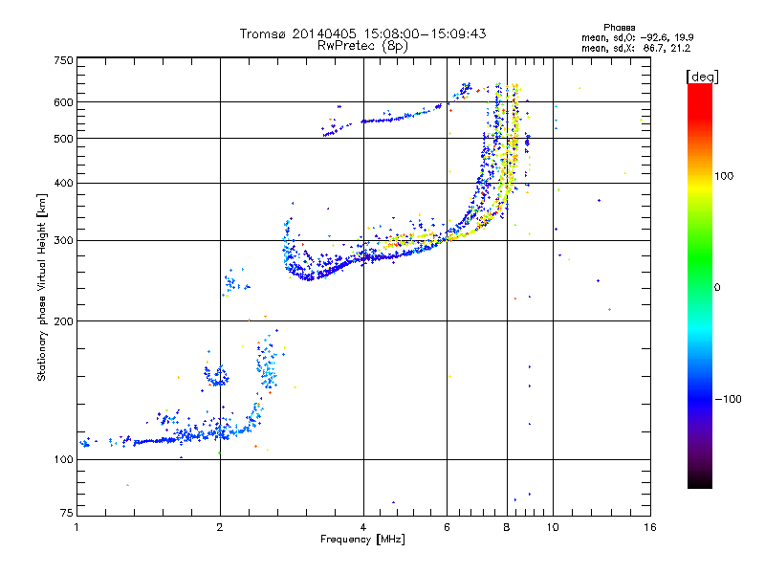Click the 0 colorbar tick label
This screenshot has height=574, width=765.
(717, 288)
